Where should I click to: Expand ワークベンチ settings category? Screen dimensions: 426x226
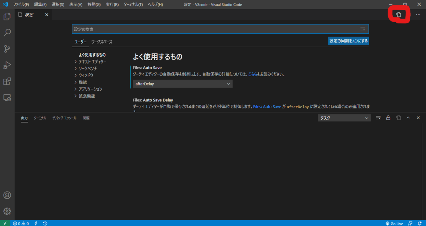(86, 68)
